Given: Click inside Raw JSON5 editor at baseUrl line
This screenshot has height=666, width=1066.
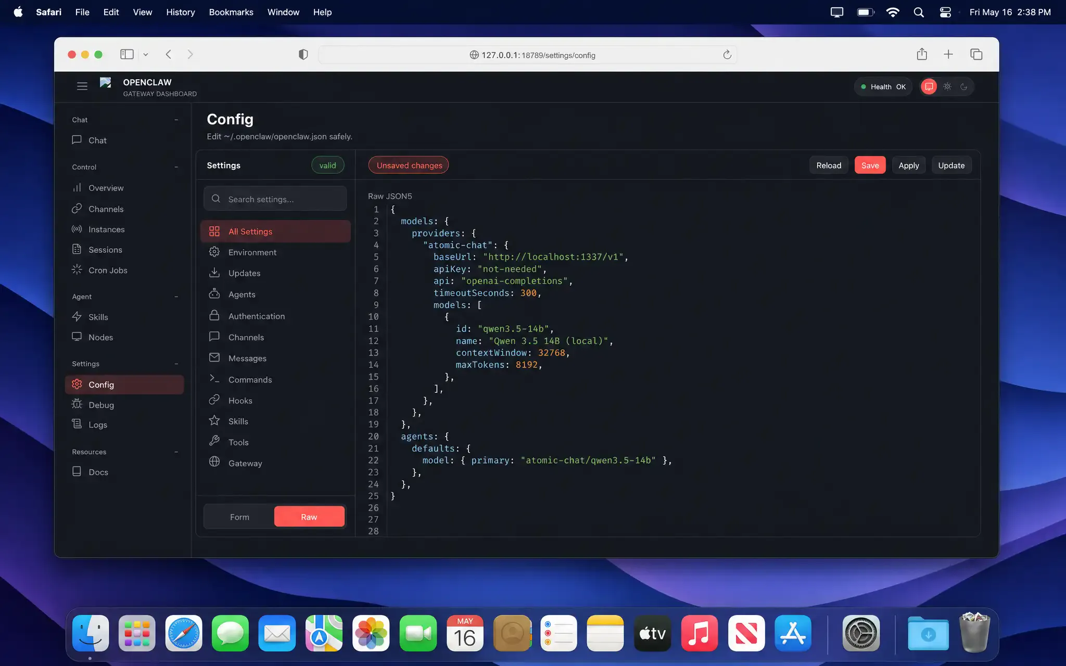Looking at the screenshot, I should click(x=531, y=257).
